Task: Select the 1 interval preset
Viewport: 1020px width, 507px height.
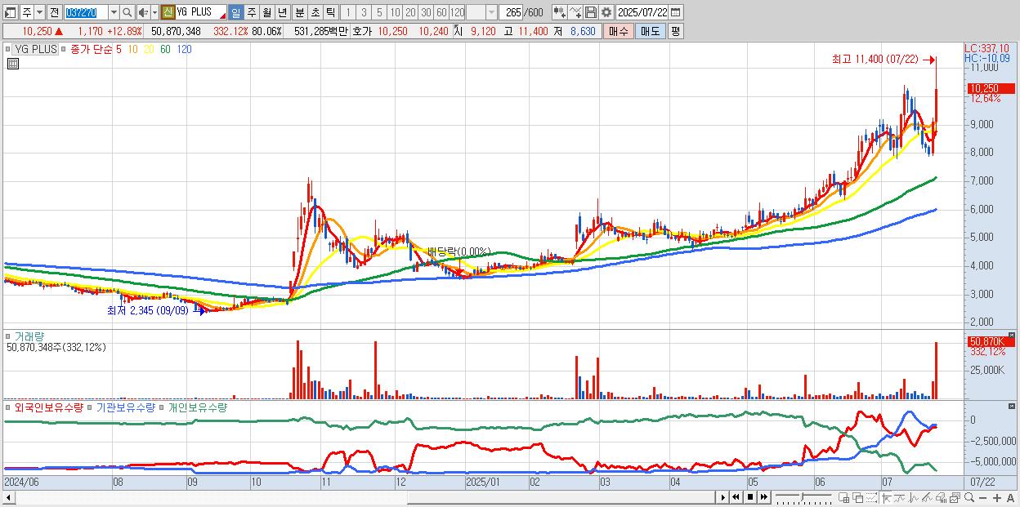Action: 348,12
